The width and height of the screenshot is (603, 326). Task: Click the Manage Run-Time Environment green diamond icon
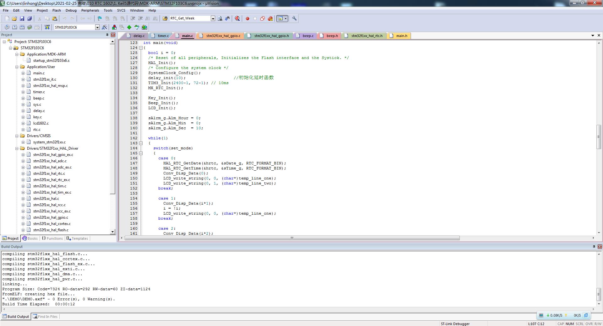tap(129, 27)
